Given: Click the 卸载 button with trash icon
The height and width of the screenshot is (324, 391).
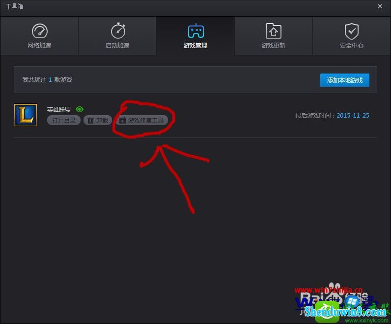Looking at the screenshot, I should [x=98, y=121].
